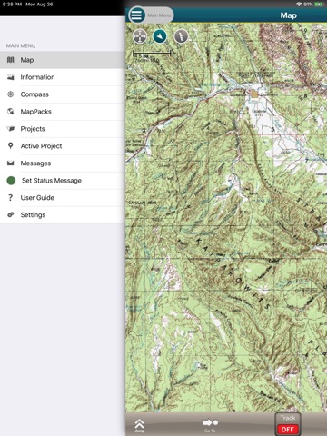Open the Information menu item
327x436 pixels.
63,77
